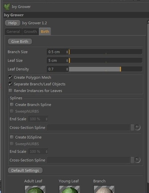Open the Help button

point(13,23)
